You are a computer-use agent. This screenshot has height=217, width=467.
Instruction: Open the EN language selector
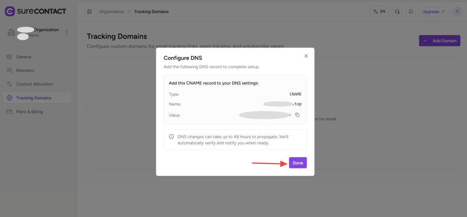click(379, 12)
